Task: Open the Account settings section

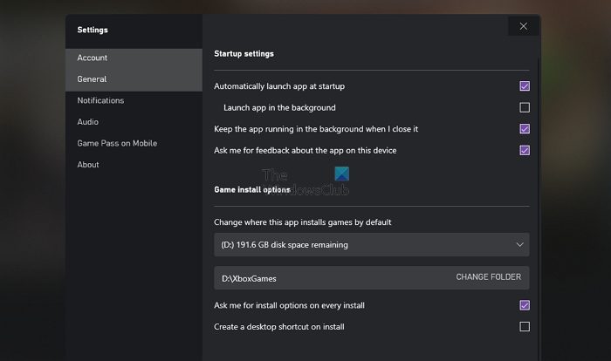Action: [x=134, y=58]
